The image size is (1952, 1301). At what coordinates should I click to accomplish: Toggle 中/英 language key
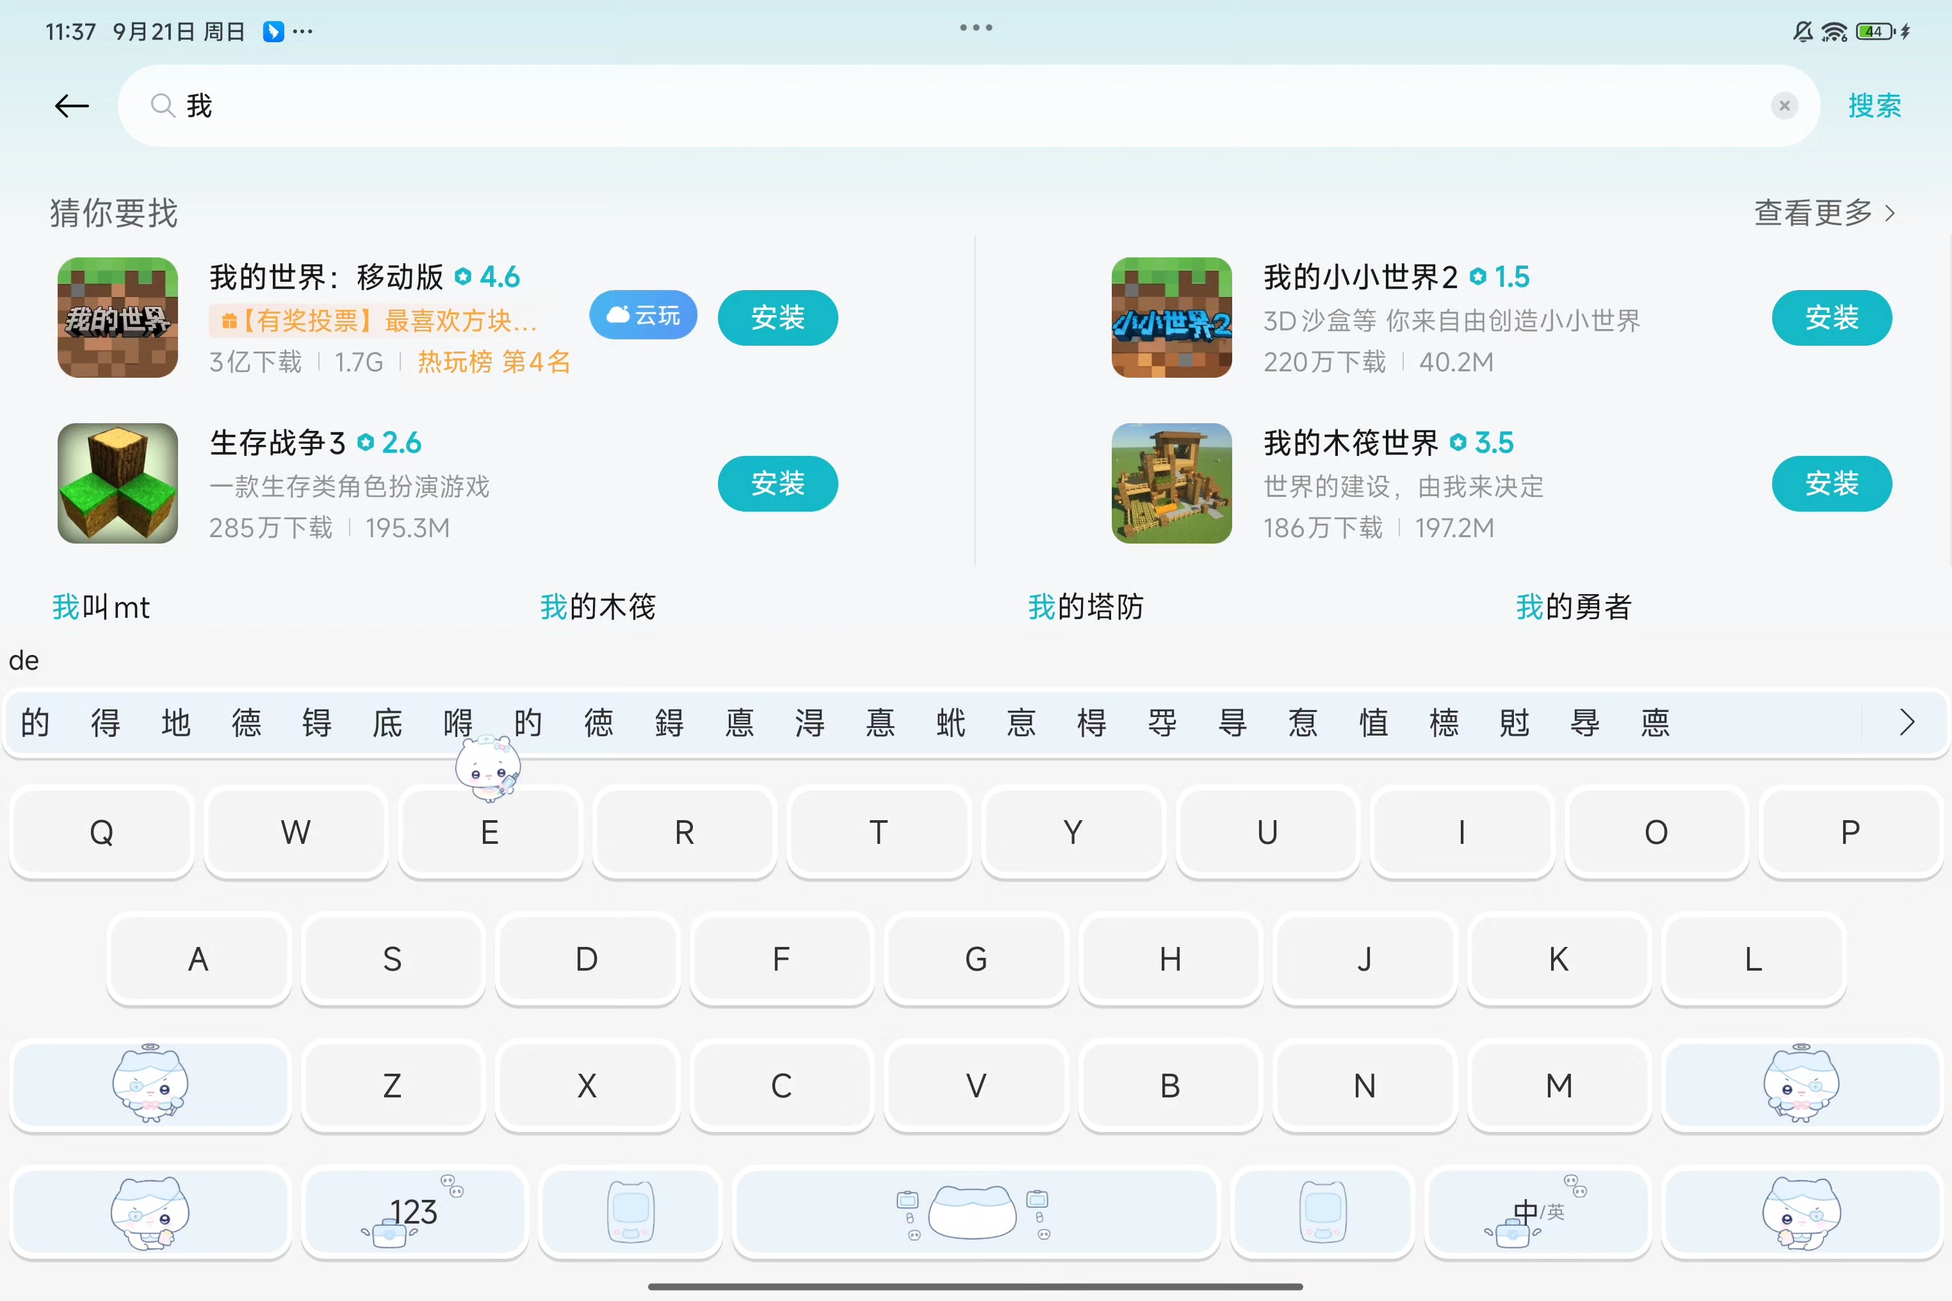[1538, 1212]
